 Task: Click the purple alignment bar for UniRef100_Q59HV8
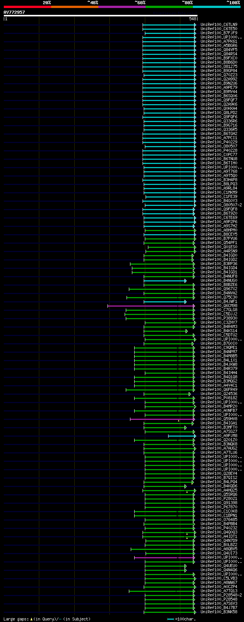click(162, 419)
